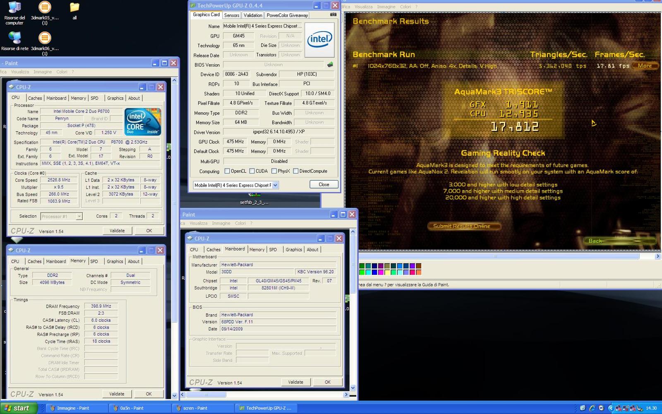
Task: Click GPU-Z title bar icon
Action: (192, 5)
